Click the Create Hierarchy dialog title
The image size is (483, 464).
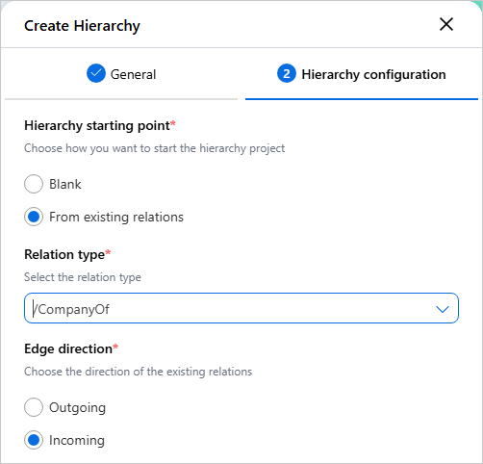tap(82, 26)
